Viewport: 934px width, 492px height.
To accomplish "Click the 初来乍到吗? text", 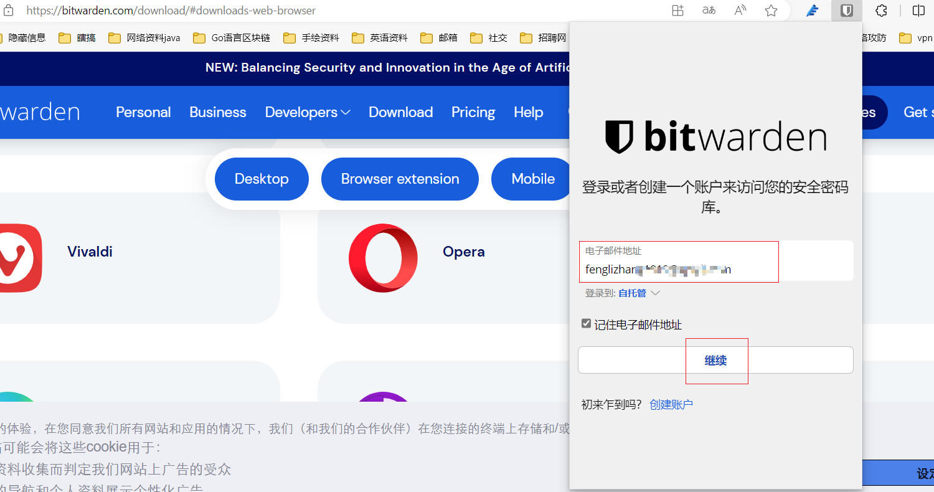I will point(611,405).
